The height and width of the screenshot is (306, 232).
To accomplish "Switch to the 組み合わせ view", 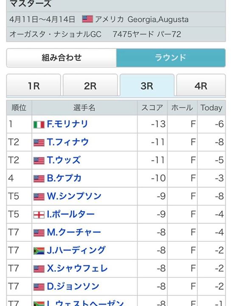I will pos(61,58).
